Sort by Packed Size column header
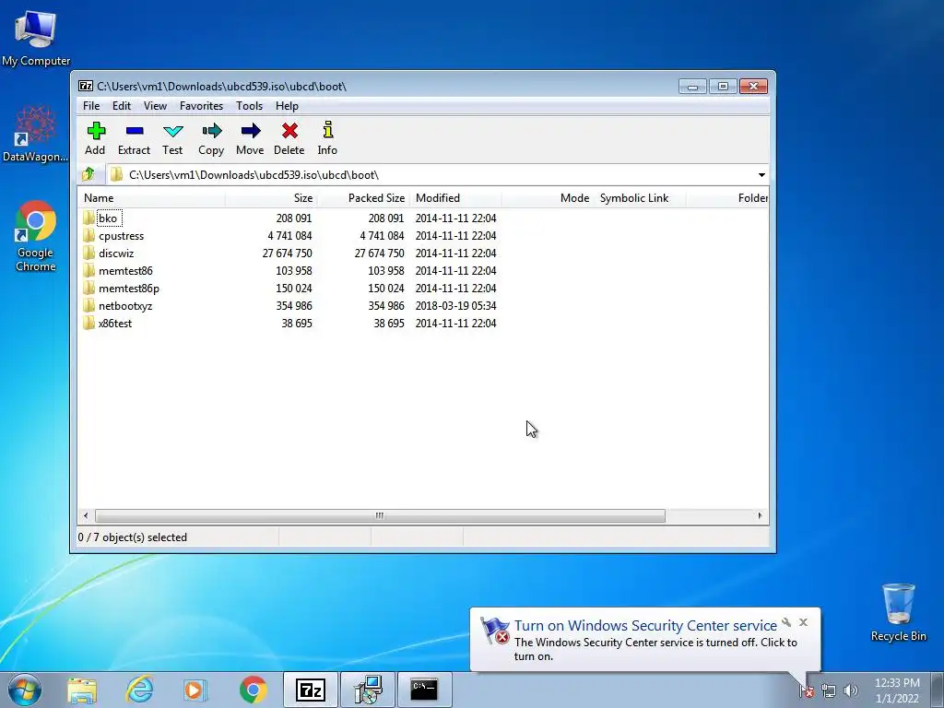Viewport: 944px width, 708px height. 363,198
